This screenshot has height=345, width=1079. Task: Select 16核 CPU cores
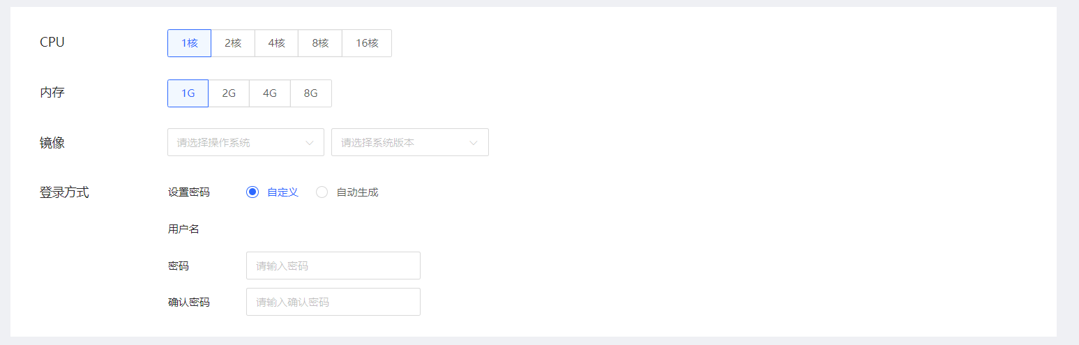tap(367, 43)
